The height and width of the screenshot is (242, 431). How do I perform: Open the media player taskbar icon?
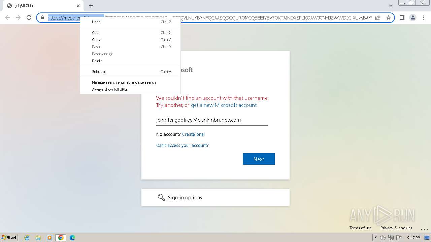coord(49,238)
